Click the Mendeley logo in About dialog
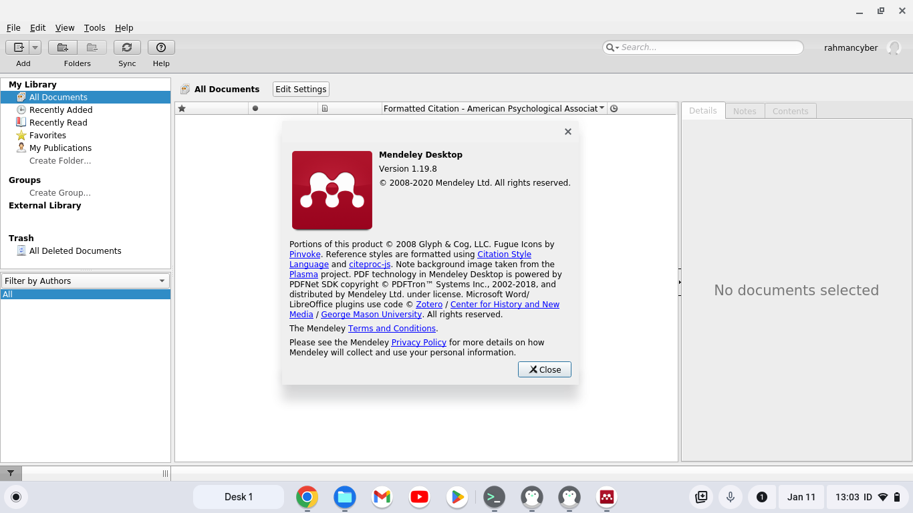 (x=332, y=190)
